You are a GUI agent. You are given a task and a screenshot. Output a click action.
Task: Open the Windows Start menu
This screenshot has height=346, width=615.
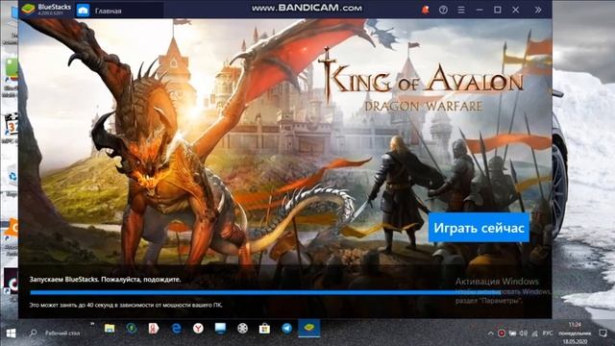(x=11, y=334)
